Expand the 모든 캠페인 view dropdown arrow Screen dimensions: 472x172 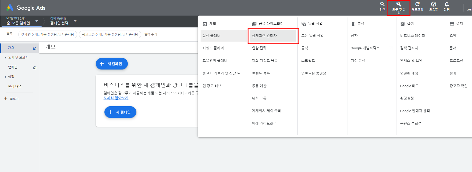pyautogui.click(x=37, y=21)
